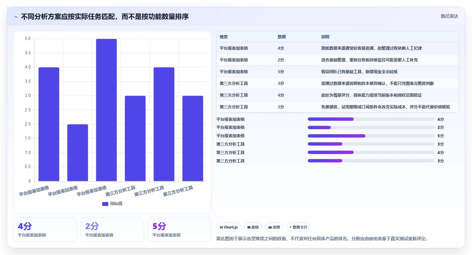The height and width of the screenshot is (255, 472).
Task: Click the 平台报表加表格 progress bar showing 4分
Action: click(371, 119)
